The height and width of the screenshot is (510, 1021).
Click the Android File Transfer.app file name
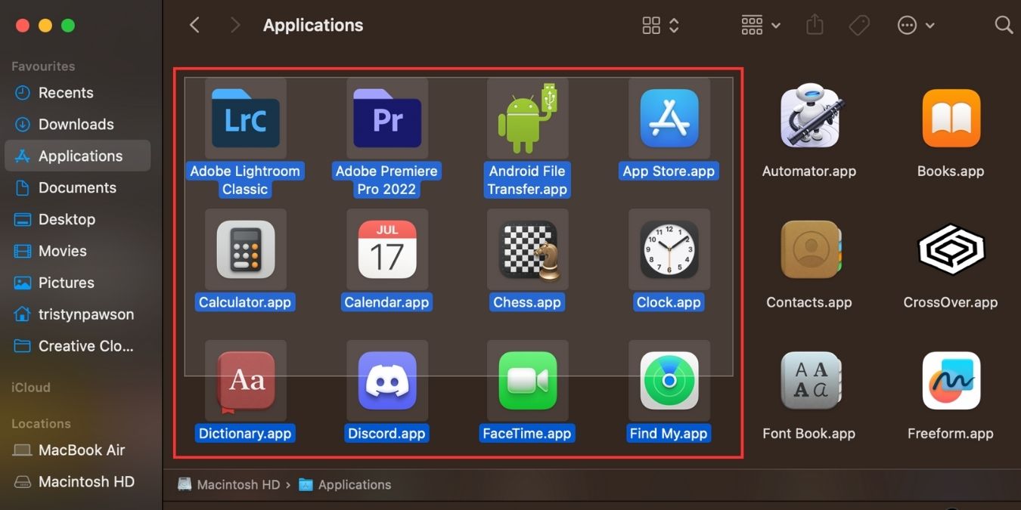pyautogui.click(x=527, y=180)
